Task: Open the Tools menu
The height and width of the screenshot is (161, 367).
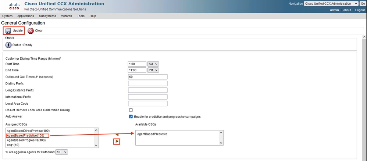Action: (x=81, y=16)
